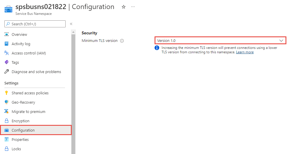289x154 pixels.
Task: Open the ellipsis more options menu
Action: (133, 7)
